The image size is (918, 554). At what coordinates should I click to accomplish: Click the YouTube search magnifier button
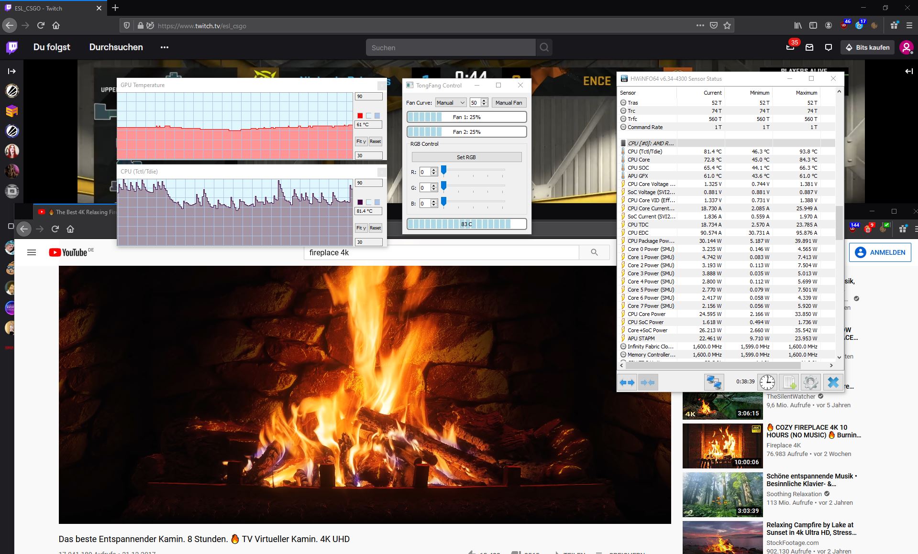[594, 252]
